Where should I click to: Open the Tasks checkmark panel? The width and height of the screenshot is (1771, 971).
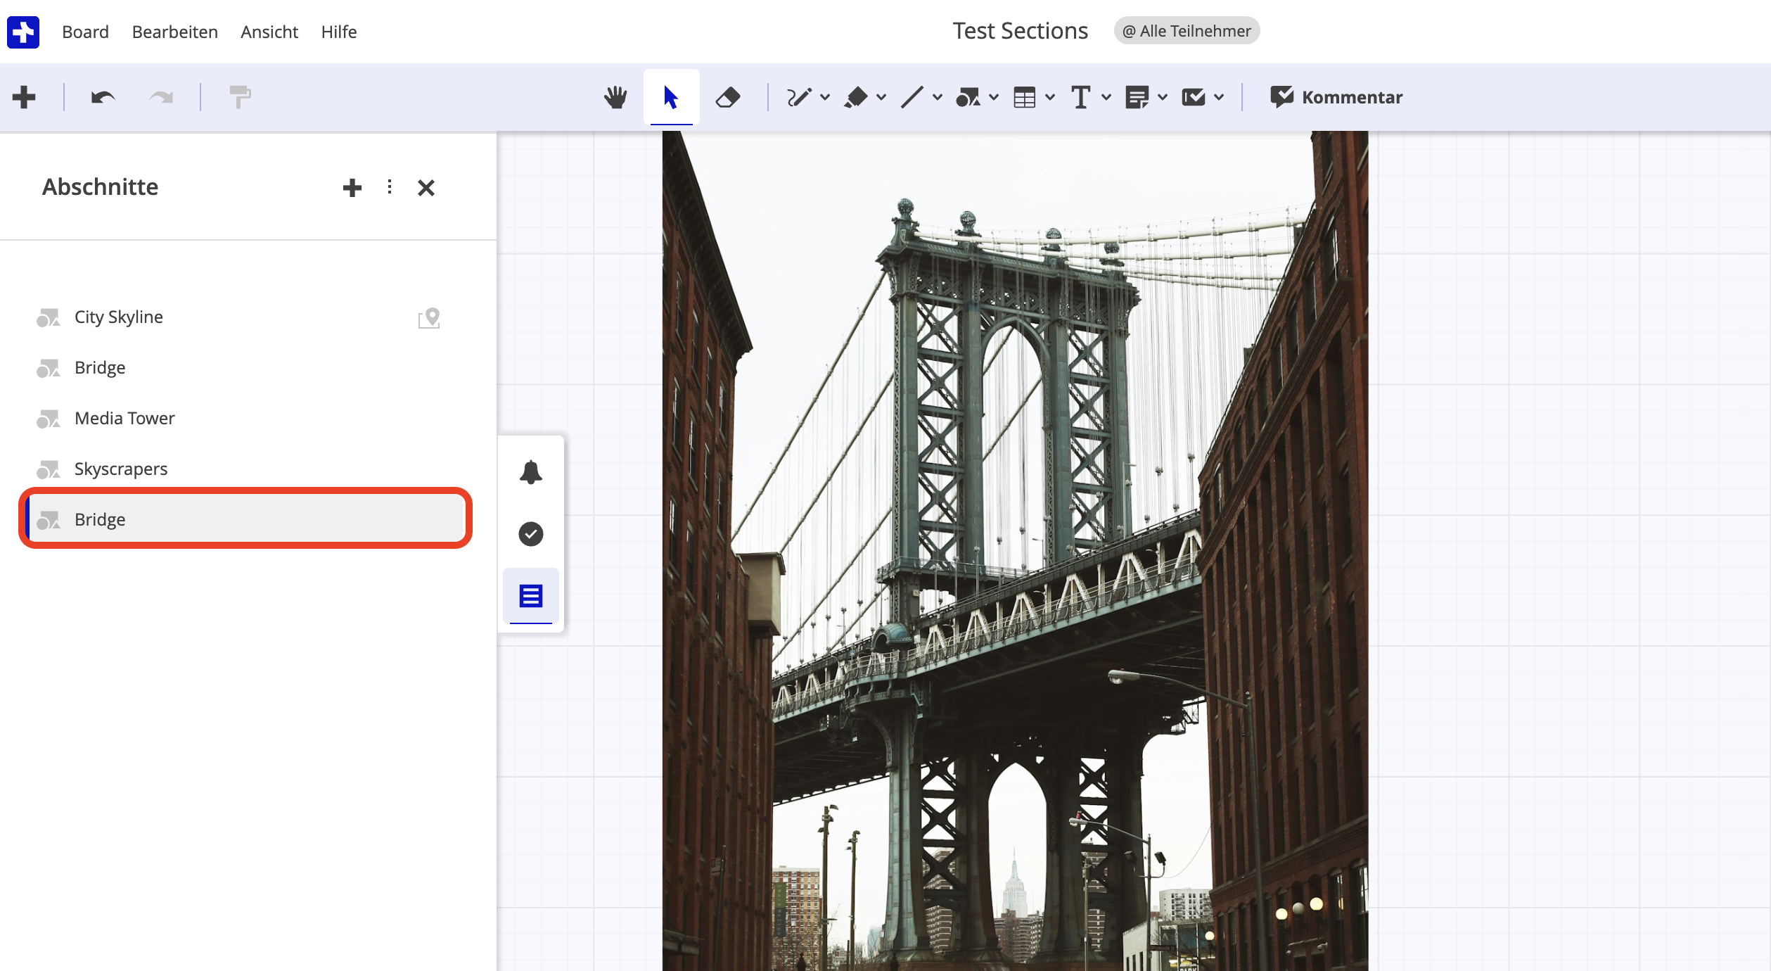click(x=531, y=534)
